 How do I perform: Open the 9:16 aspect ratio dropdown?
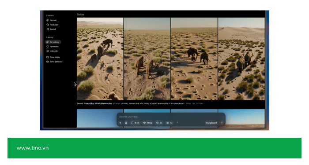tap(135, 123)
